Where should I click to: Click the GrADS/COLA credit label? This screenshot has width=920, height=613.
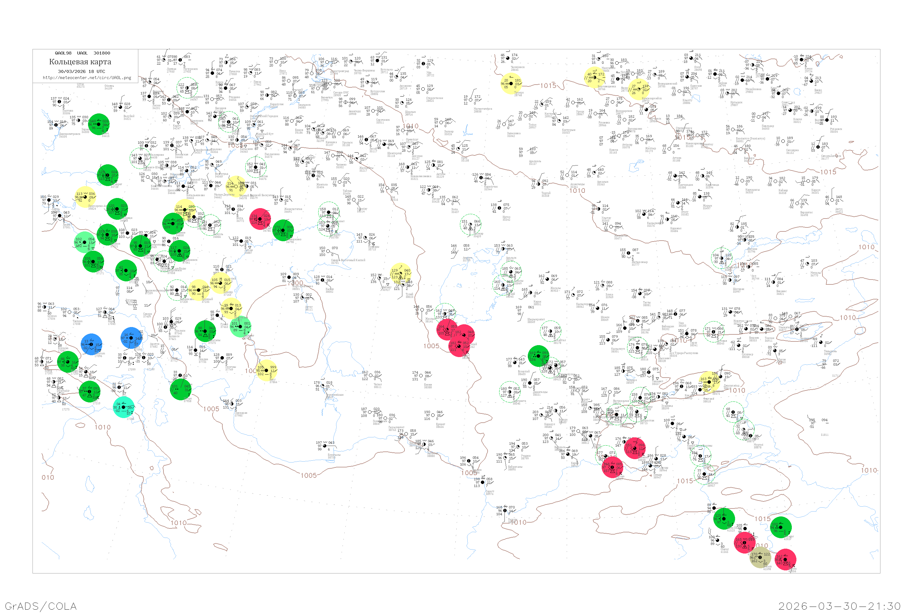point(41,606)
